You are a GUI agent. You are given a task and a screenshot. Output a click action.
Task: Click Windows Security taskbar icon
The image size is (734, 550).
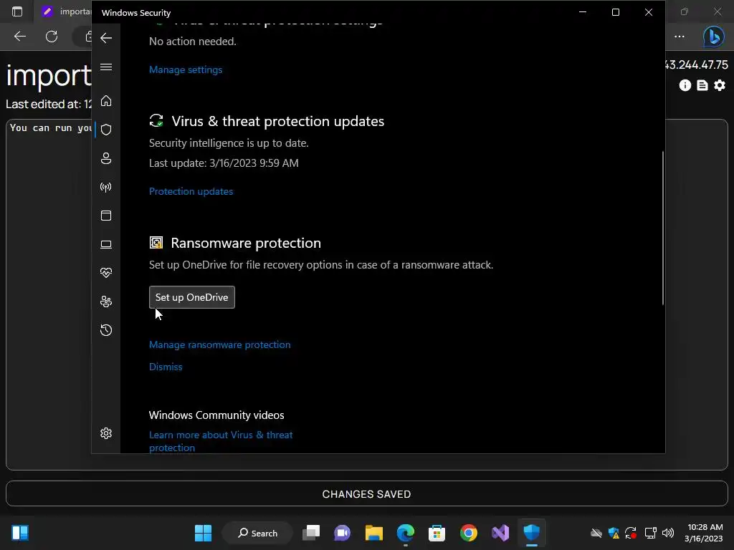531,533
